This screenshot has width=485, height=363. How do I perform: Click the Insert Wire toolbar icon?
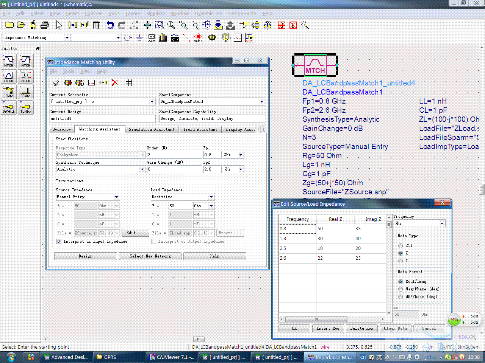coord(186,37)
